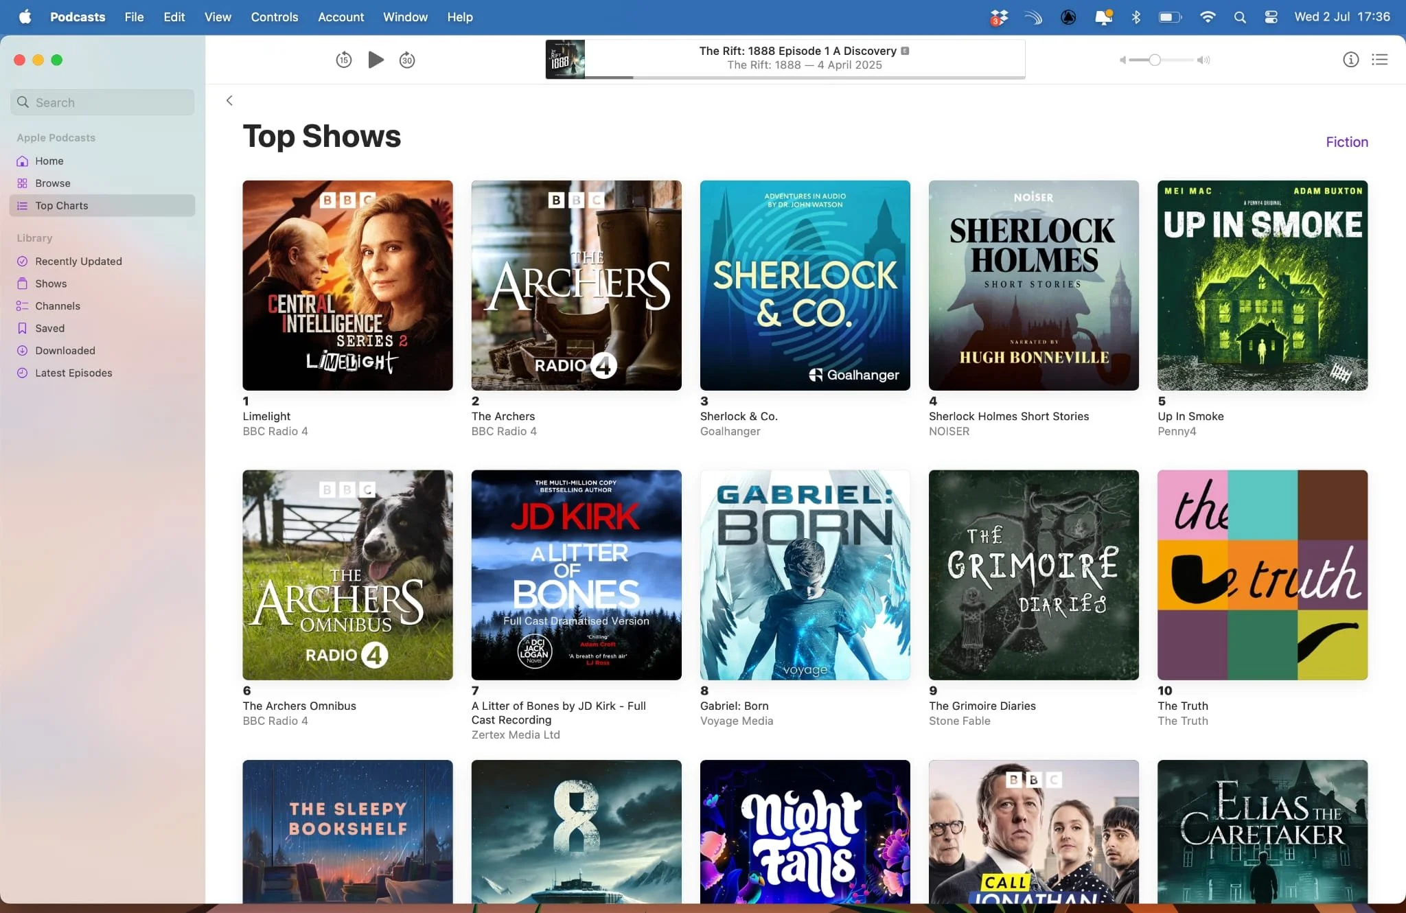Skip back 15 seconds
Viewport: 1406px width, 913px height.
[344, 60]
